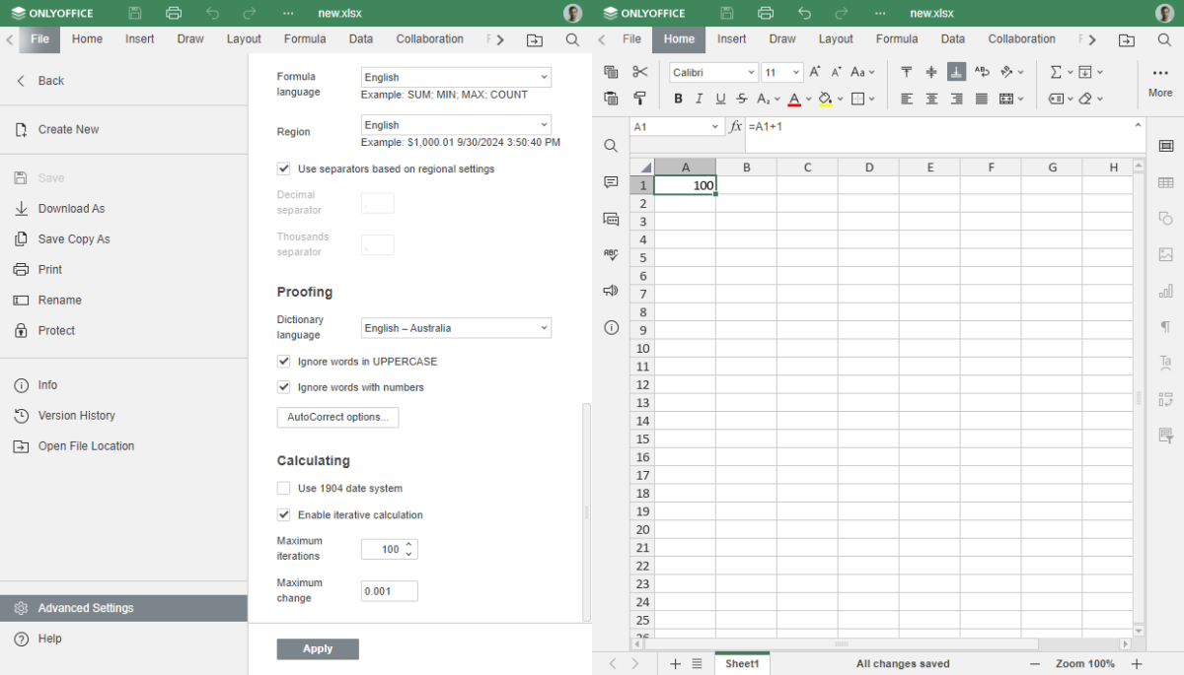Image resolution: width=1184 pixels, height=675 pixels.
Task: Select the Cut tool
Action: 639,71
